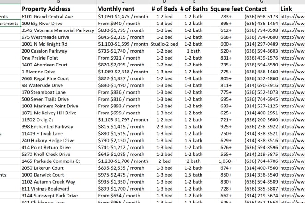305x203 pixels.
Task: Select cell 5370 Knoll Creek Drive
Action: (x=58, y=155)
